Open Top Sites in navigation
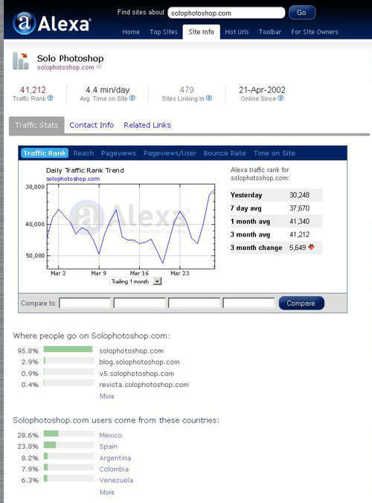This screenshot has width=372, height=503. [x=164, y=32]
